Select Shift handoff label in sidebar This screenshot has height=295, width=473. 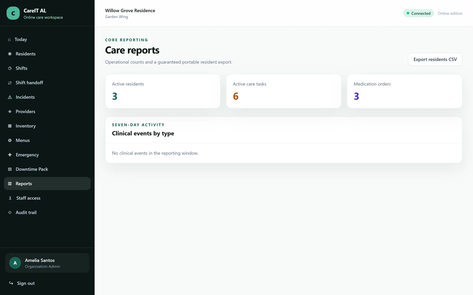click(x=29, y=83)
